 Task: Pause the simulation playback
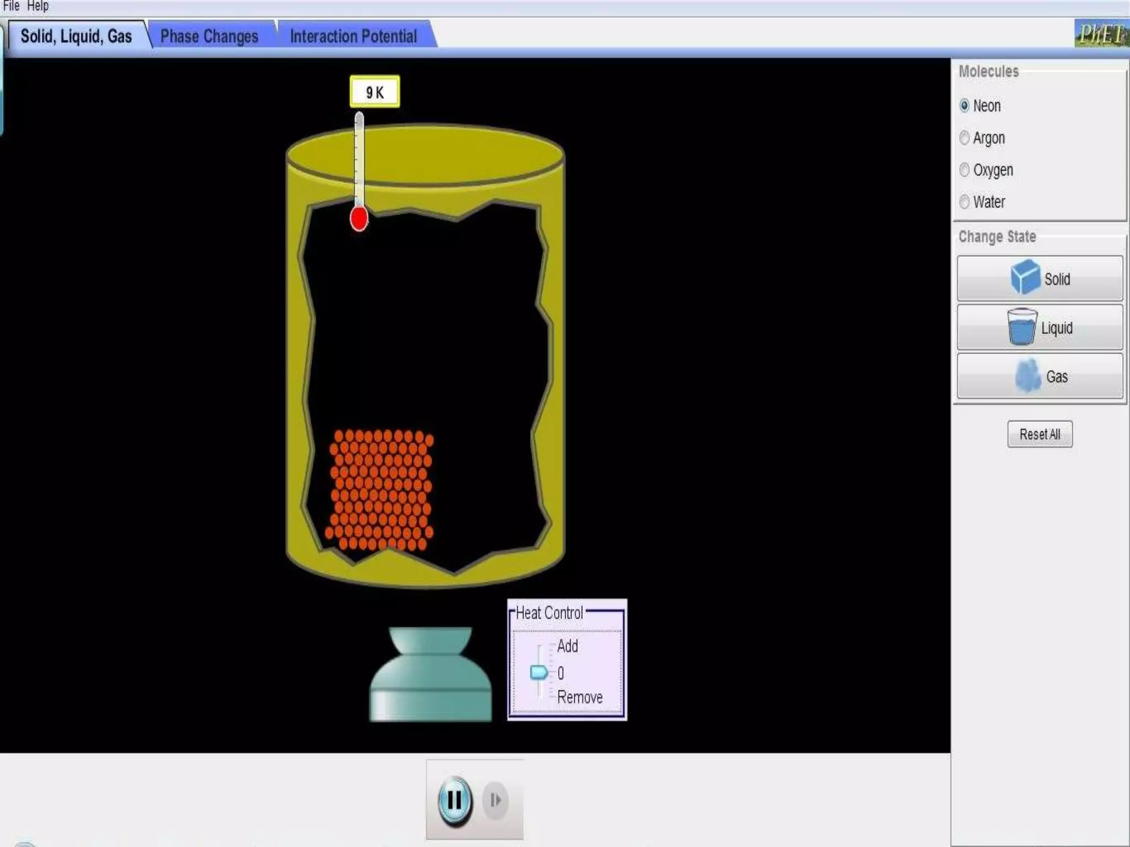point(455,800)
